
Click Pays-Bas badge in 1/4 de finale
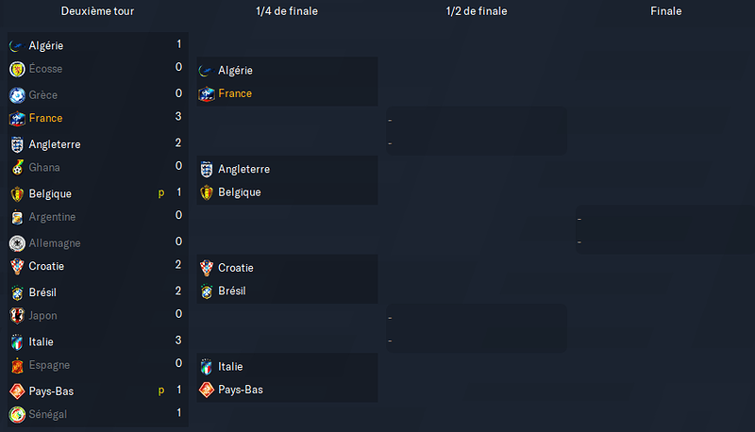click(207, 390)
